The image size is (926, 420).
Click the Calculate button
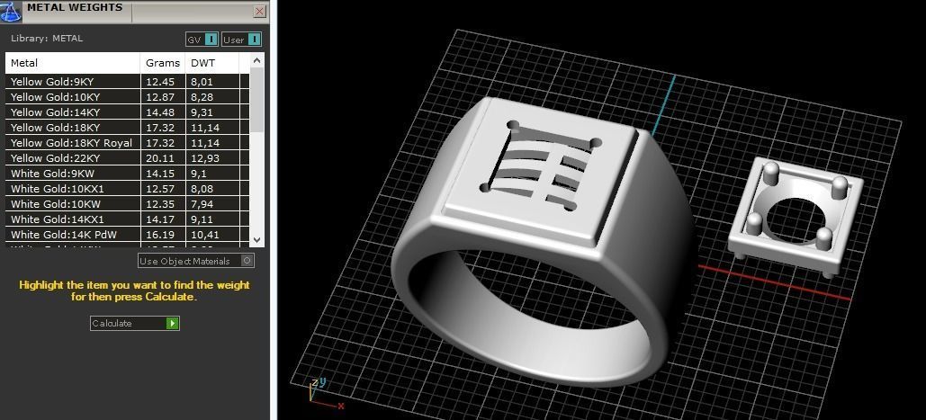click(135, 323)
